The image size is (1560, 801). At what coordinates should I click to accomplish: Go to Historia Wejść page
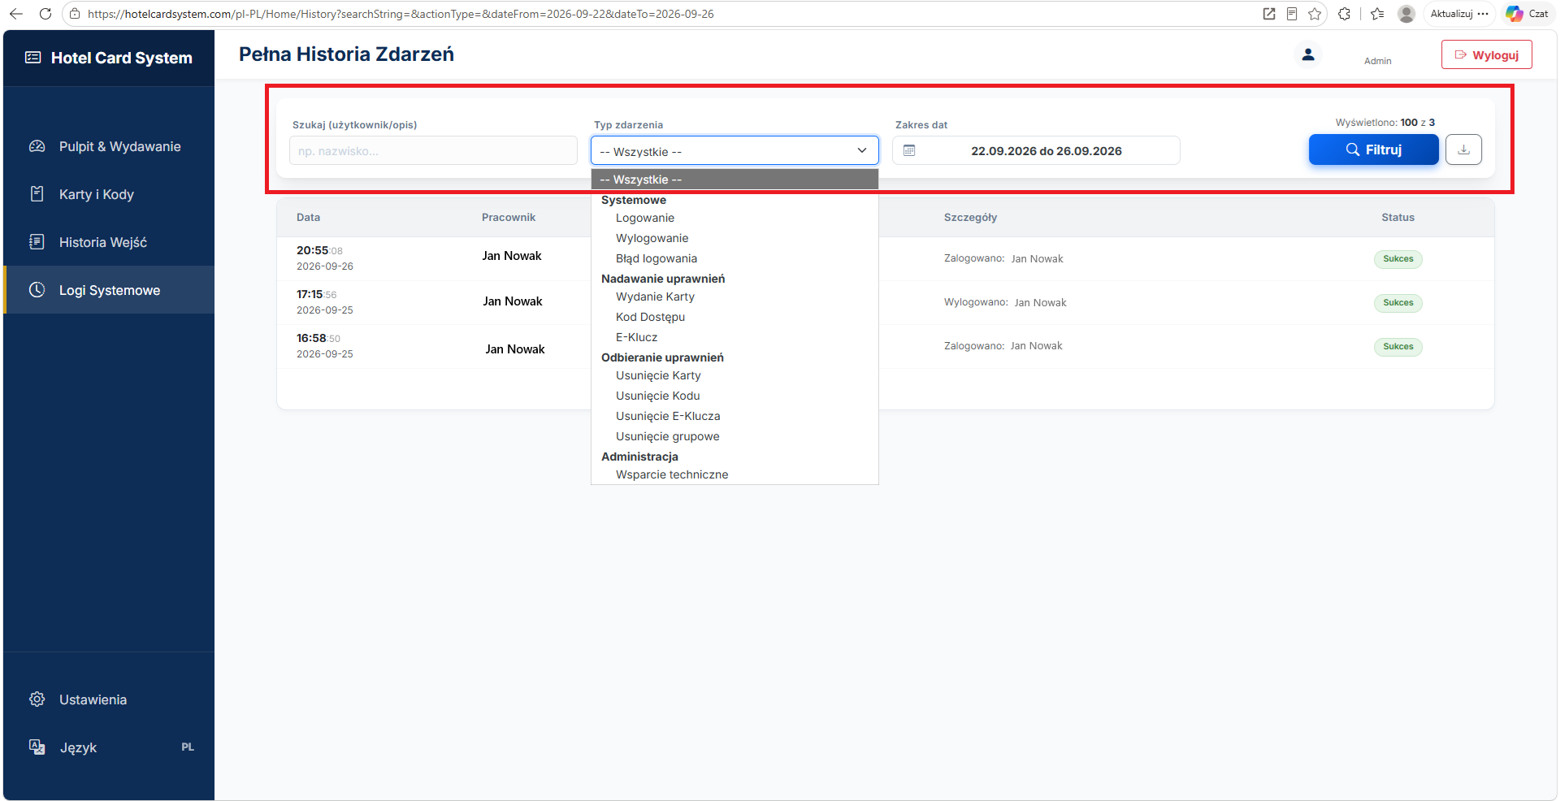click(x=109, y=242)
